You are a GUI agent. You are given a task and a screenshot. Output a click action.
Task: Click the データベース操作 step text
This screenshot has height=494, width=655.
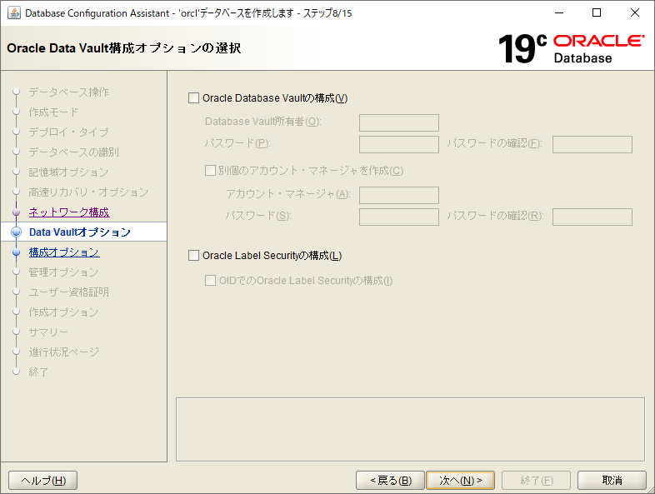tap(68, 92)
